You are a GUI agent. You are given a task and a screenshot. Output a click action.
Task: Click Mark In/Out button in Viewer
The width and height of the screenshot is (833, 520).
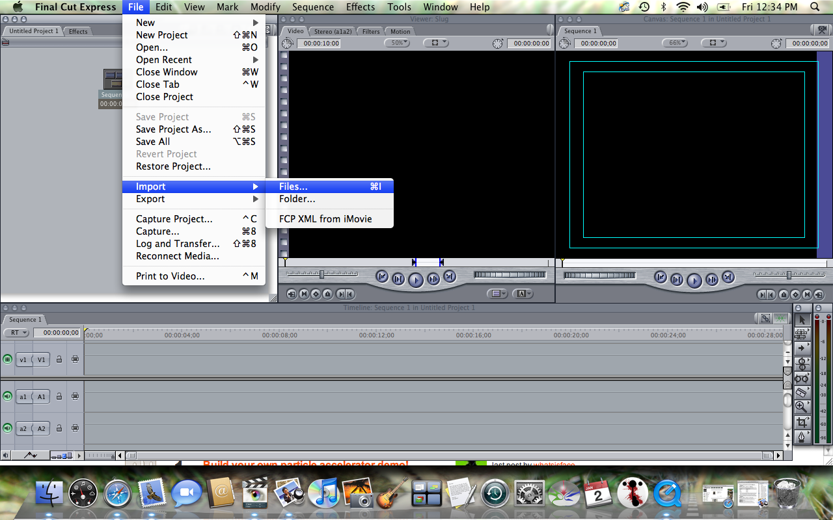click(346, 294)
